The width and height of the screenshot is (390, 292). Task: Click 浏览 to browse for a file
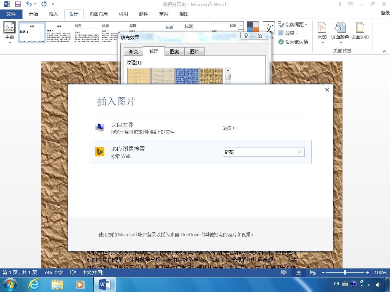pyautogui.click(x=229, y=128)
